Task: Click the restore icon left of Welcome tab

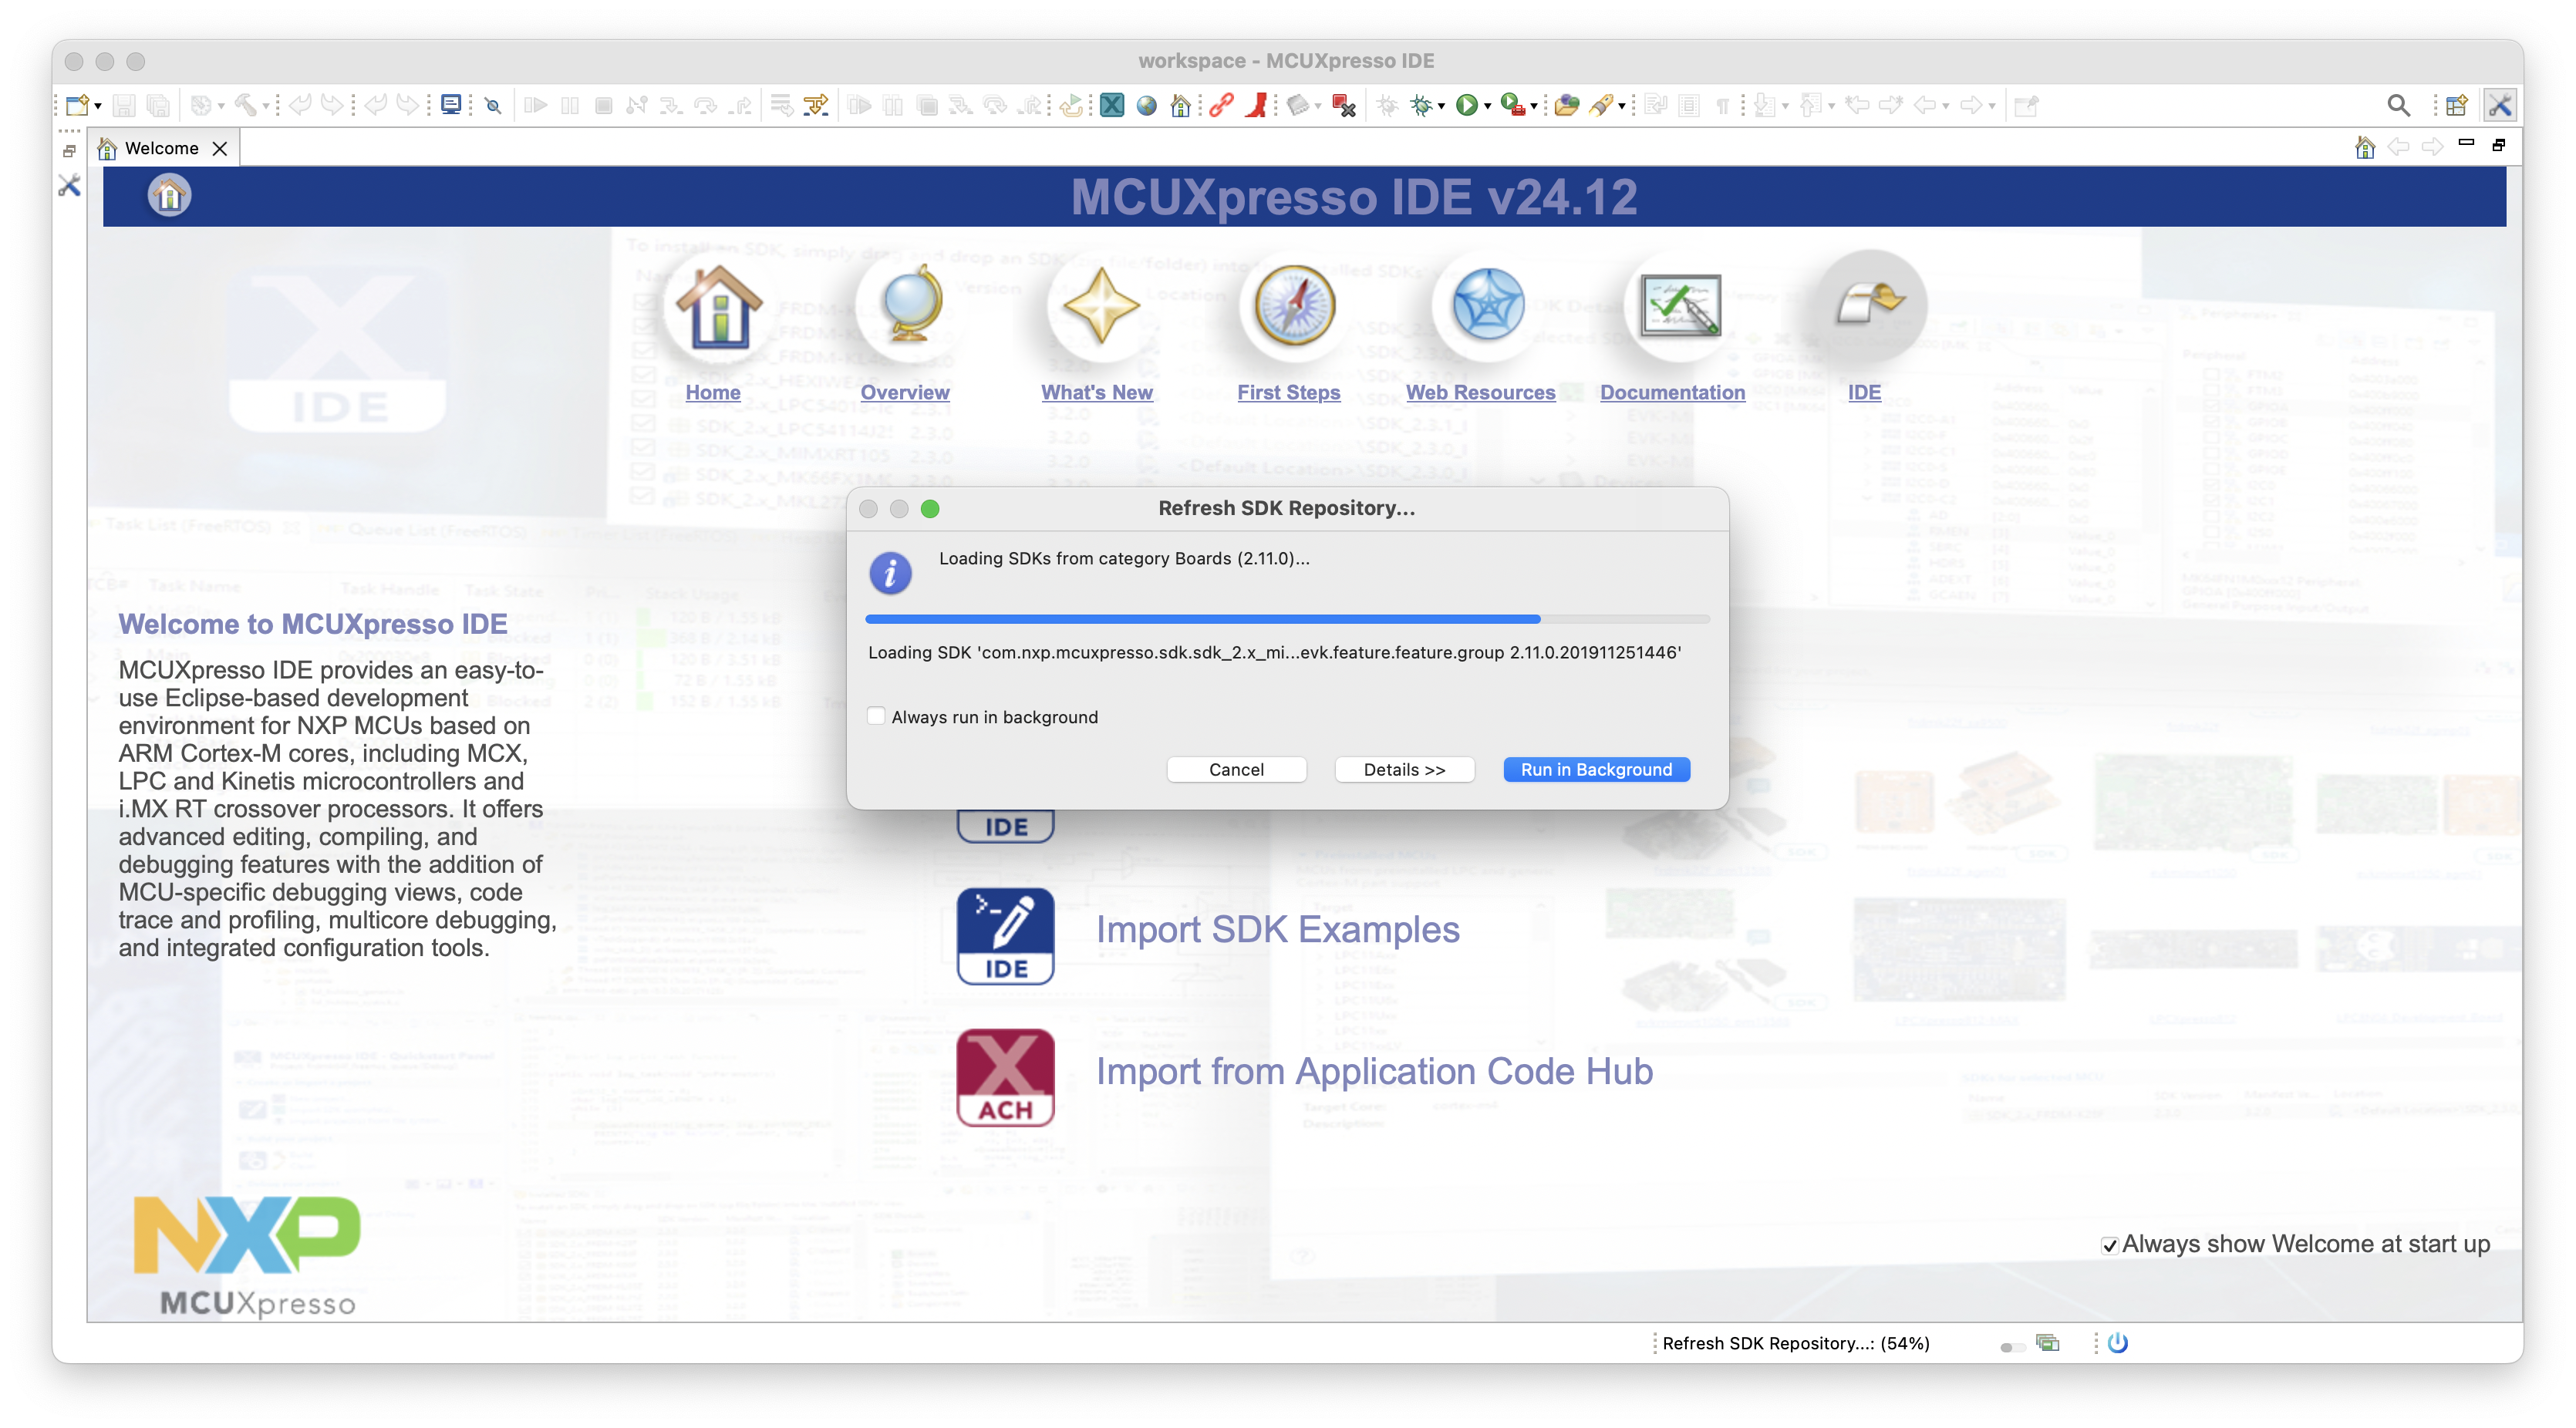Action: pyautogui.click(x=69, y=151)
